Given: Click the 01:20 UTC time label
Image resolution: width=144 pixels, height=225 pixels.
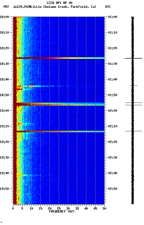Looking at the screenshot, I should 113,48.
